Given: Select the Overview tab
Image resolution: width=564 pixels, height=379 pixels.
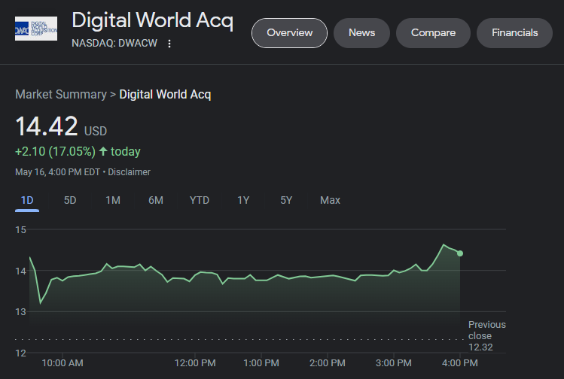Looking at the screenshot, I should tap(289, 33).
